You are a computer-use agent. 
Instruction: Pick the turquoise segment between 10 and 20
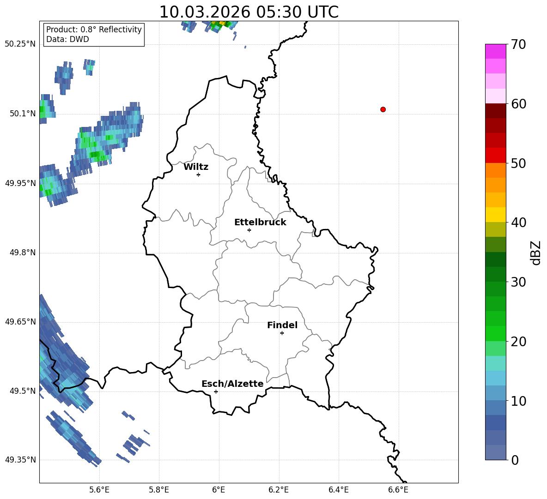pos(495,363)
